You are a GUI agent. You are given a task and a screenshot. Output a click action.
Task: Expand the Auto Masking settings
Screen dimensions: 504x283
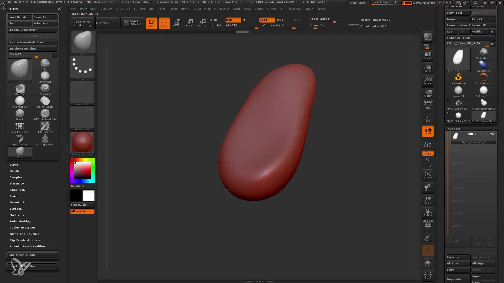tap(20, 221)
